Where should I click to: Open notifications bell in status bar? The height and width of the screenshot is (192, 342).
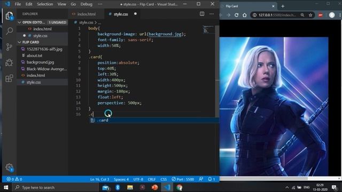(212, 179)
